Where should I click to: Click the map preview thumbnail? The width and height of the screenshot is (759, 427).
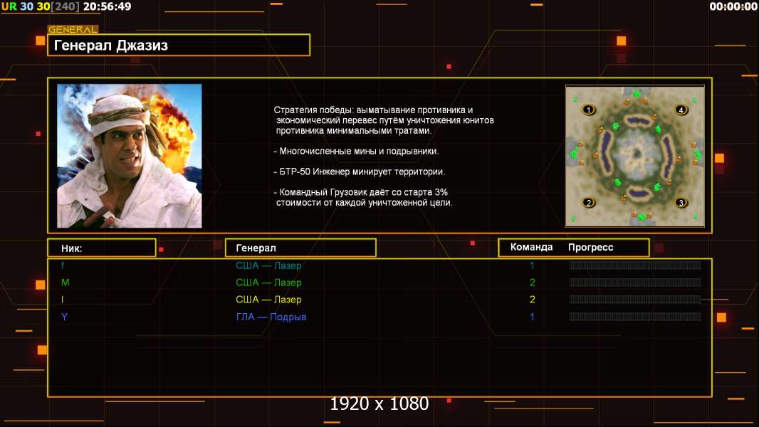(x=635, y=156)
